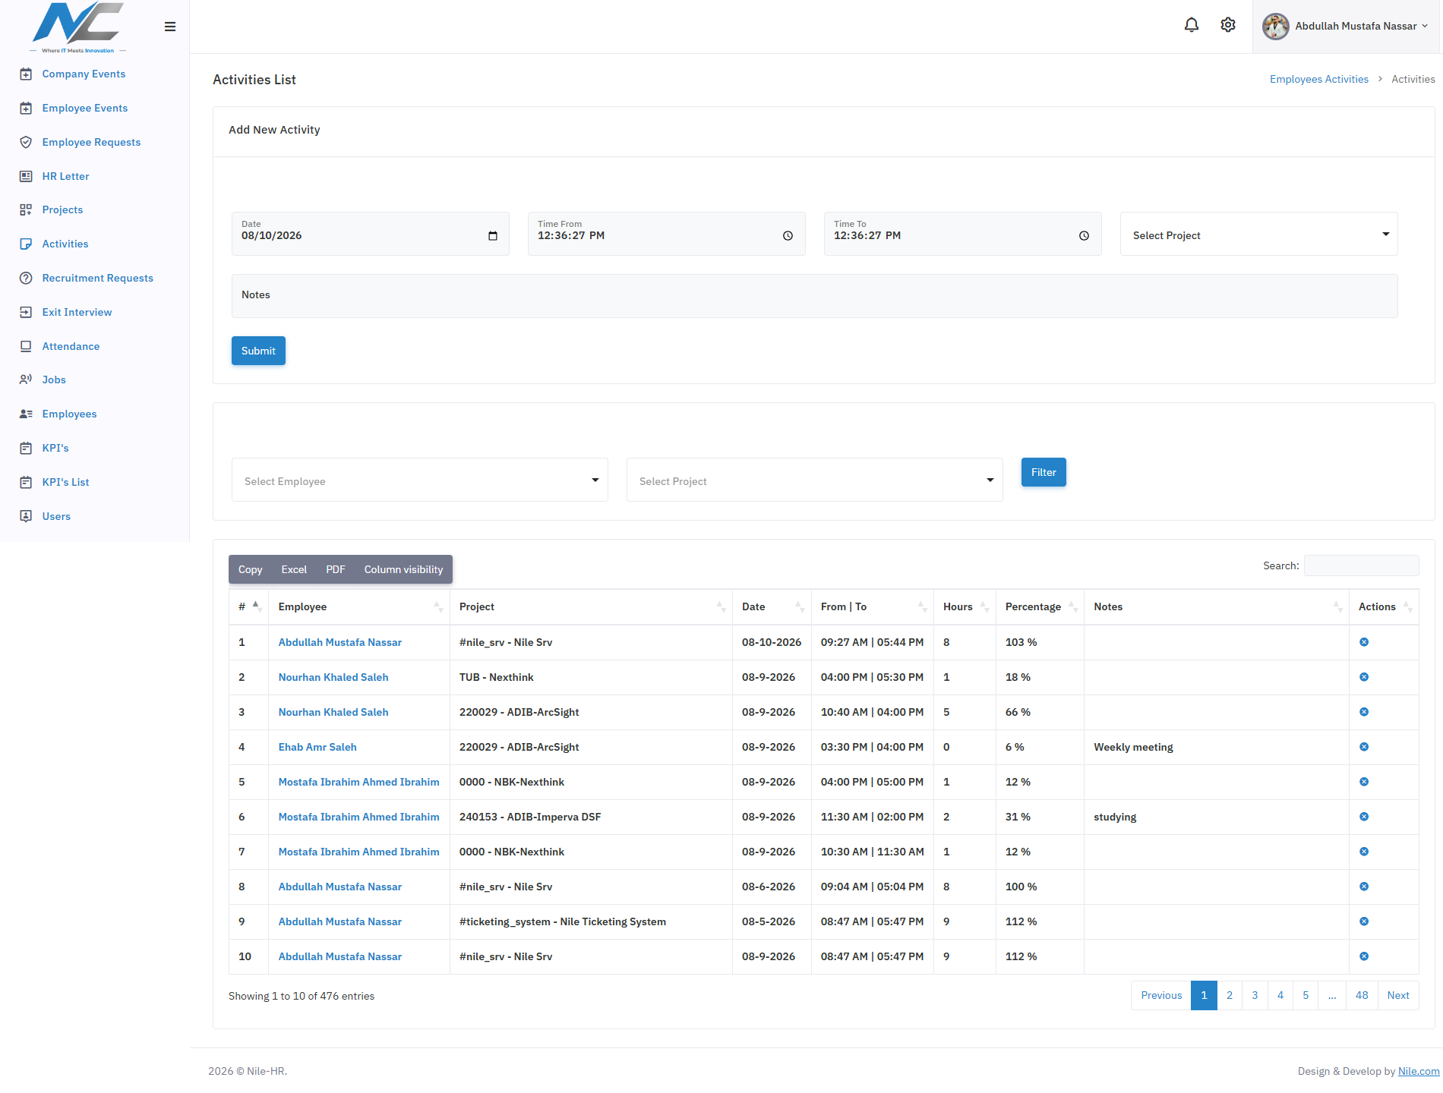Image resolution: width=1443 pixels, height=1093 pixels.
Task: Go to Employee Requests in sidebar
Action: tap(91, 142)
